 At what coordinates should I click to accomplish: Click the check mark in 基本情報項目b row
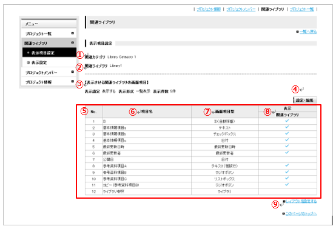point(287,133)
